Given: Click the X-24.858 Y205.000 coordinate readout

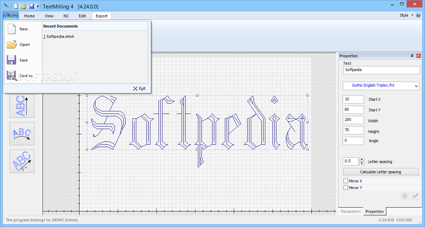Looking at the screenshot, I should click(x=395, y=220).
